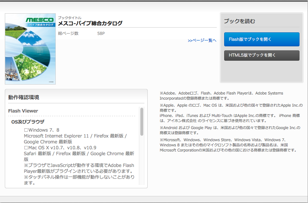
Task: Click the ※Android および Google Play notice
Action: pyautogui.click(x=230, y=130)
